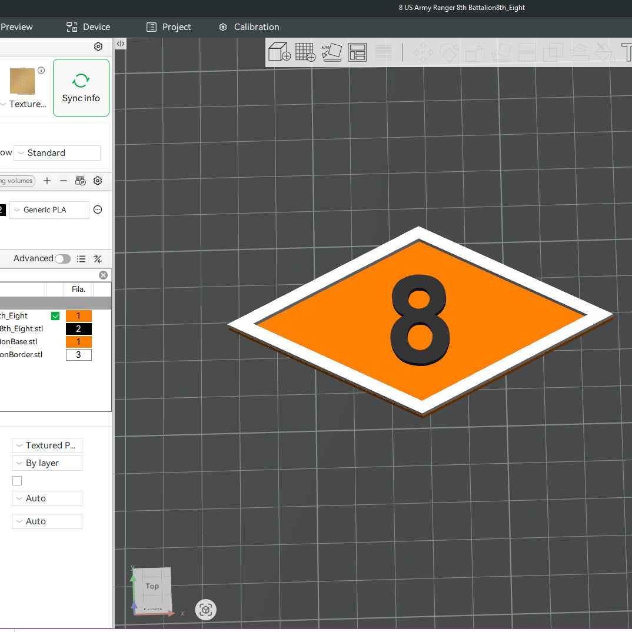Click the compare presets icon beside Advanced
Viewport: 632px width, 632px height.
pos(98,259)
